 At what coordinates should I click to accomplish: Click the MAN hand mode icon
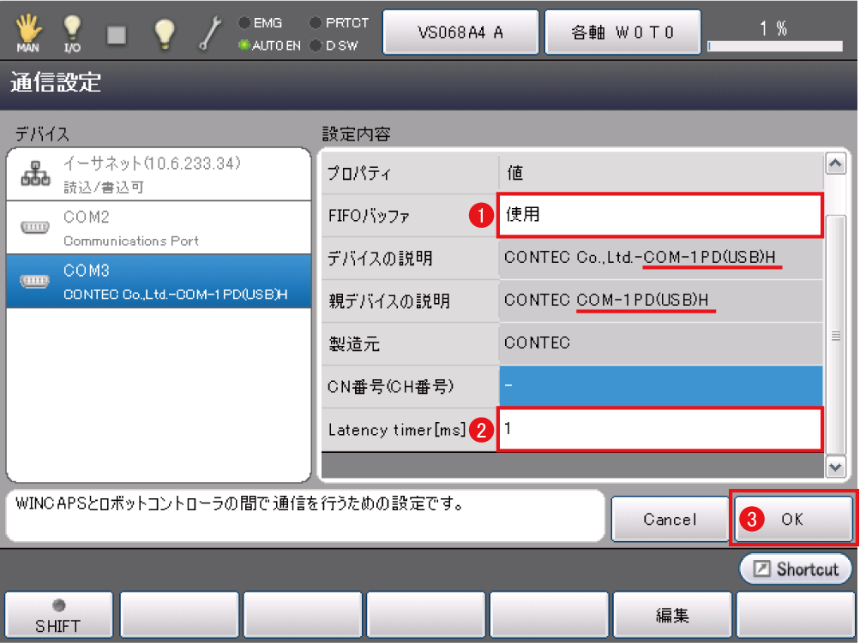pos(27,33)
